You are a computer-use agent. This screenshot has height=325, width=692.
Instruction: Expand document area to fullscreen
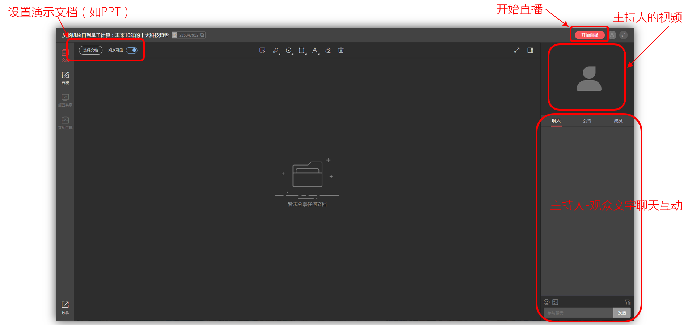(x=517, y=50)
